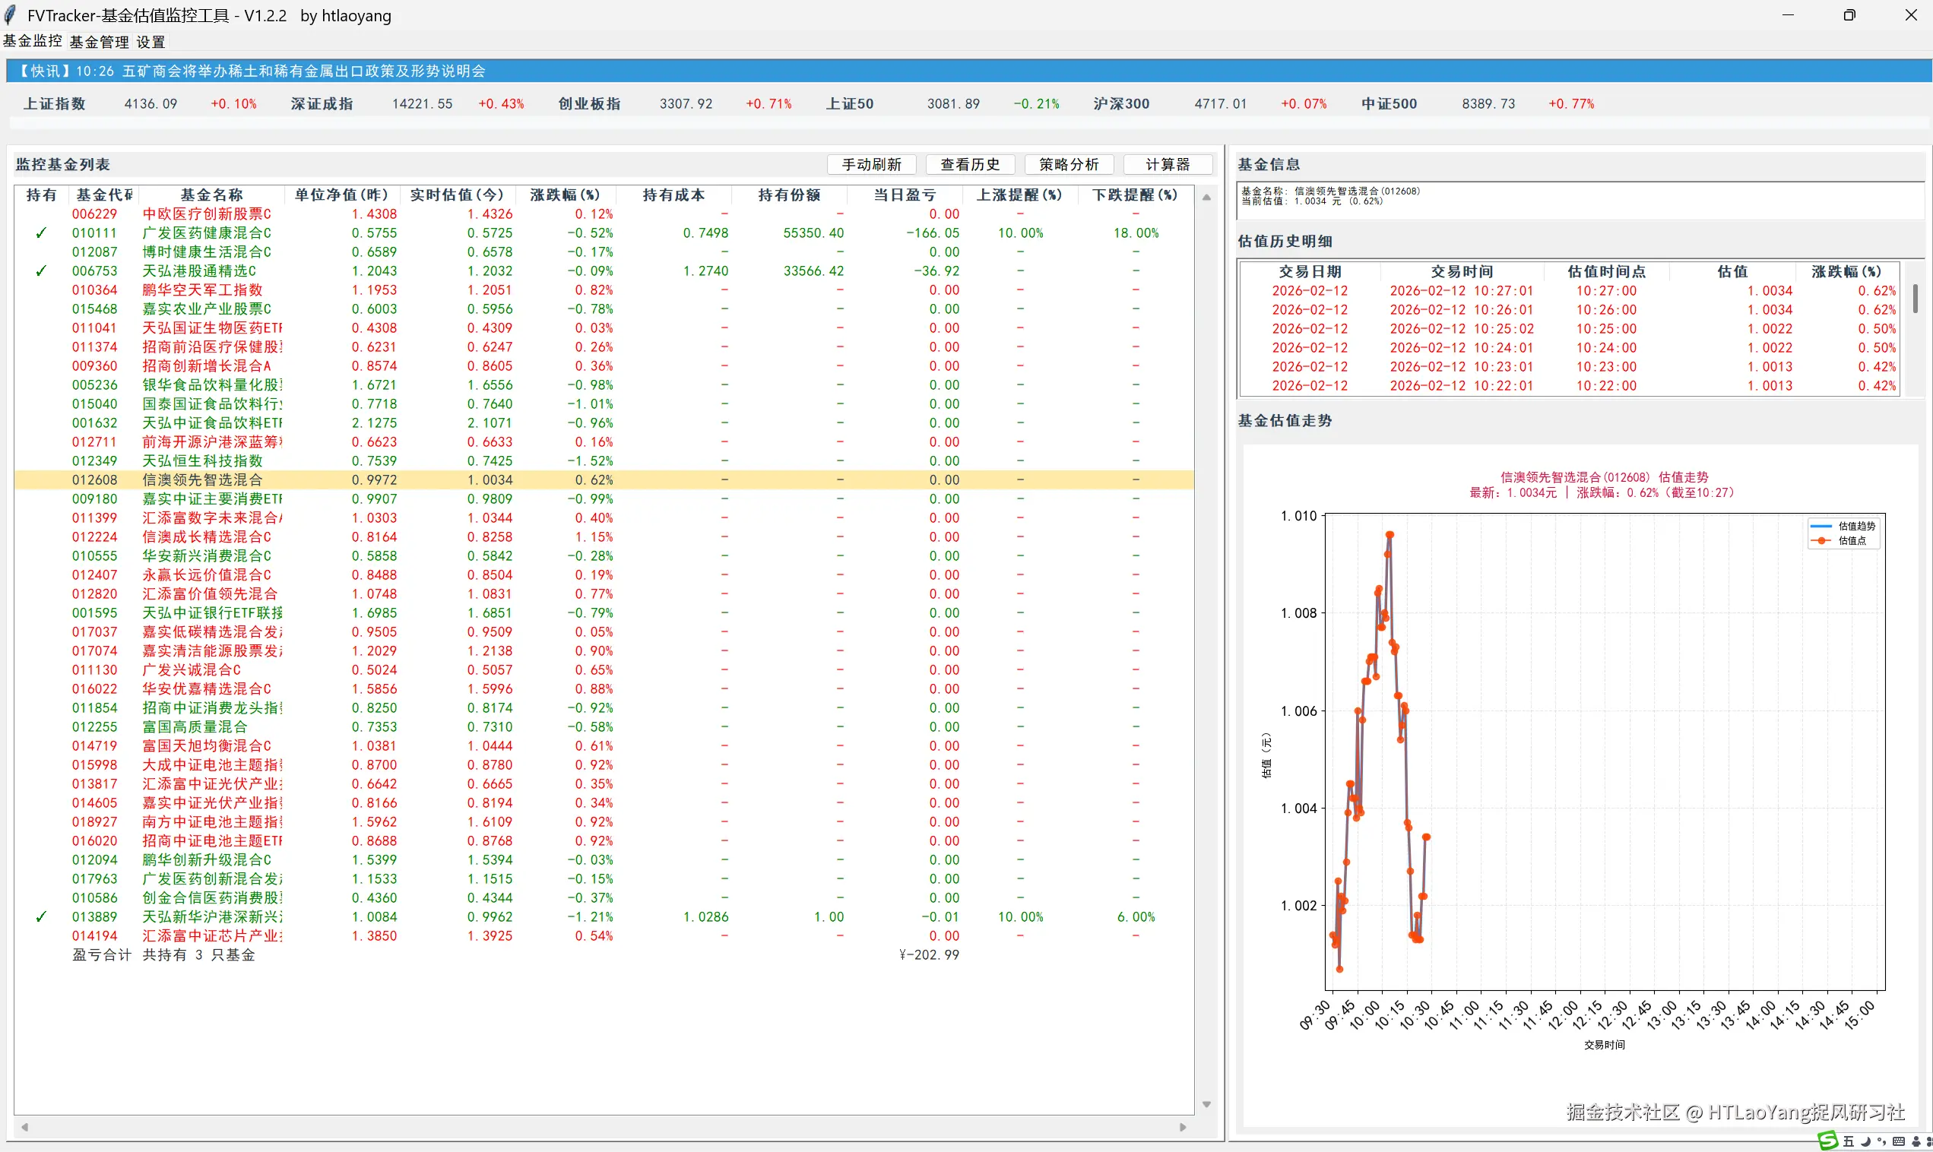1933x1152 pixels.
Task: Click the punctuation mode icon
Action: (x=1882, y=1141)
